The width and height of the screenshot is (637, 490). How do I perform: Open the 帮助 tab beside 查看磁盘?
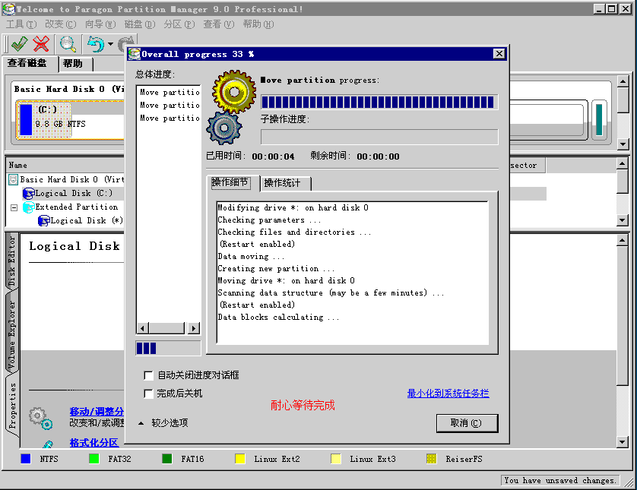click(73, 64)
